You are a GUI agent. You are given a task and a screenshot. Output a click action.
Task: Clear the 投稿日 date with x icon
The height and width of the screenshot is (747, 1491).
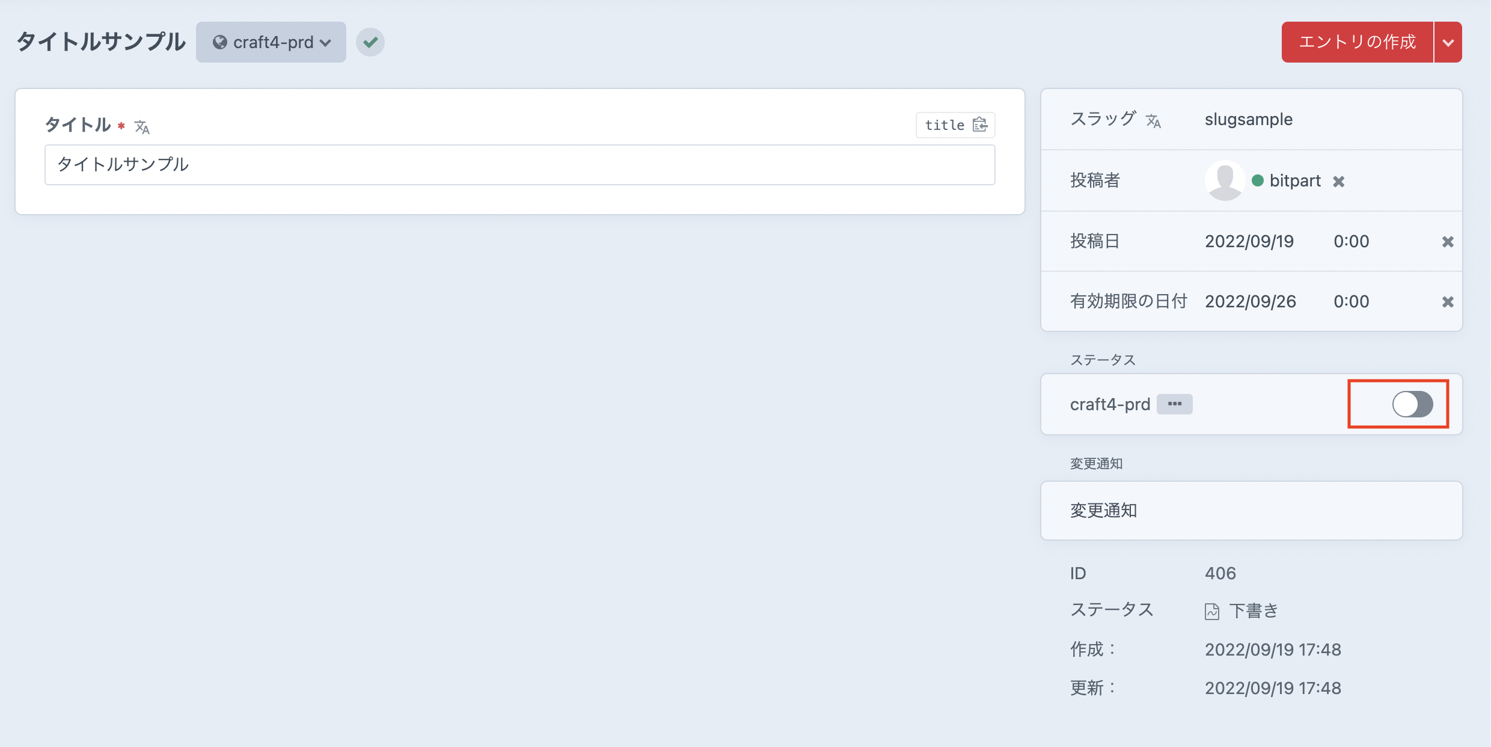pos(1448,242)
